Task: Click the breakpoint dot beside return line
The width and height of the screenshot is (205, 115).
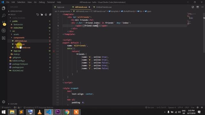Action: [54, 51]
